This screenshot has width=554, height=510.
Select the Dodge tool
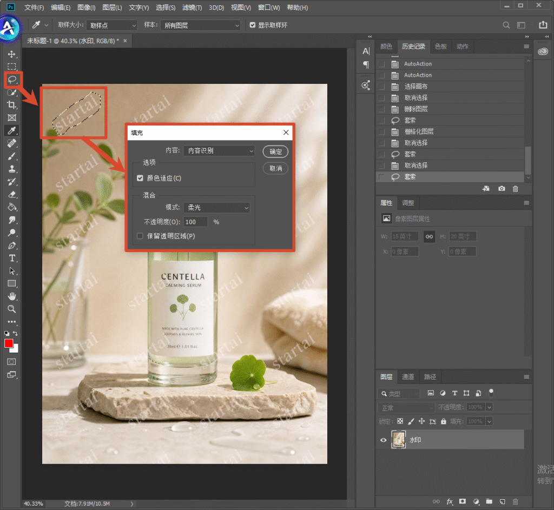click(12, 233)
